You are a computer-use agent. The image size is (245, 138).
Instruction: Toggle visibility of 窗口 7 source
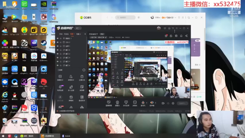coord(58,62)
